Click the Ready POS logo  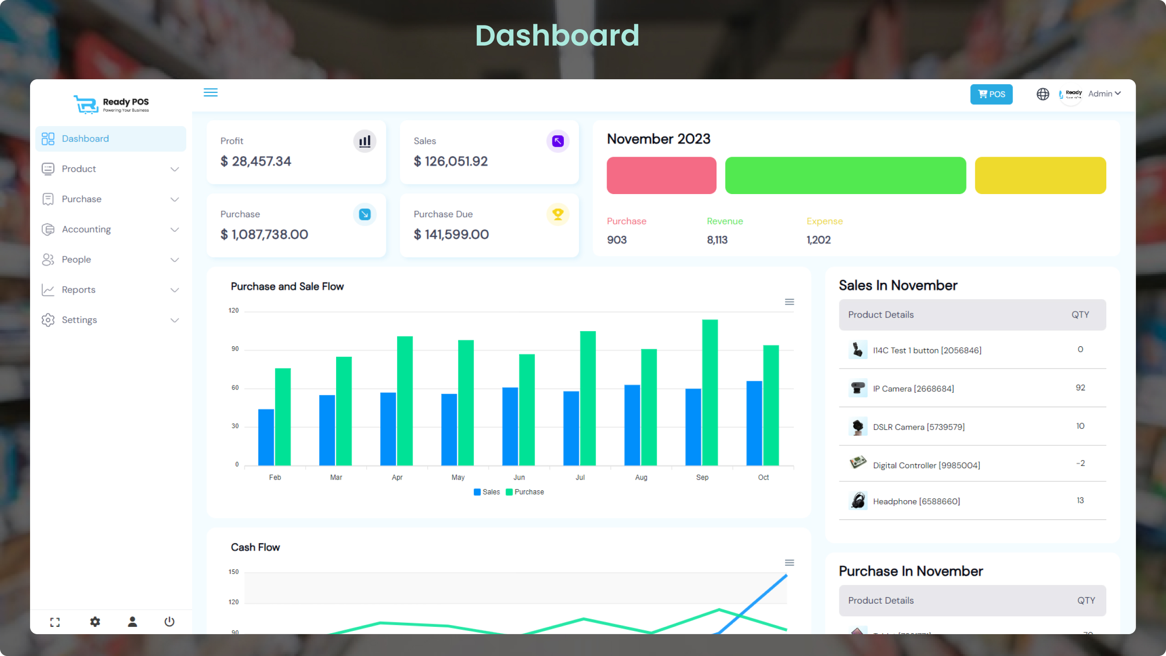coord(111,104)
